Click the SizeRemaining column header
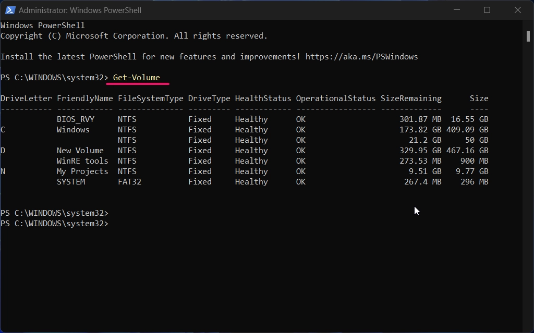Image resolution: width=534 pixels, height=333 pixels. click(x=411, y=98)
